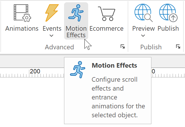Select the Motion Effects running figure icon
The height and width of the screenshot is (127, 185).
(x=76, y=13)
